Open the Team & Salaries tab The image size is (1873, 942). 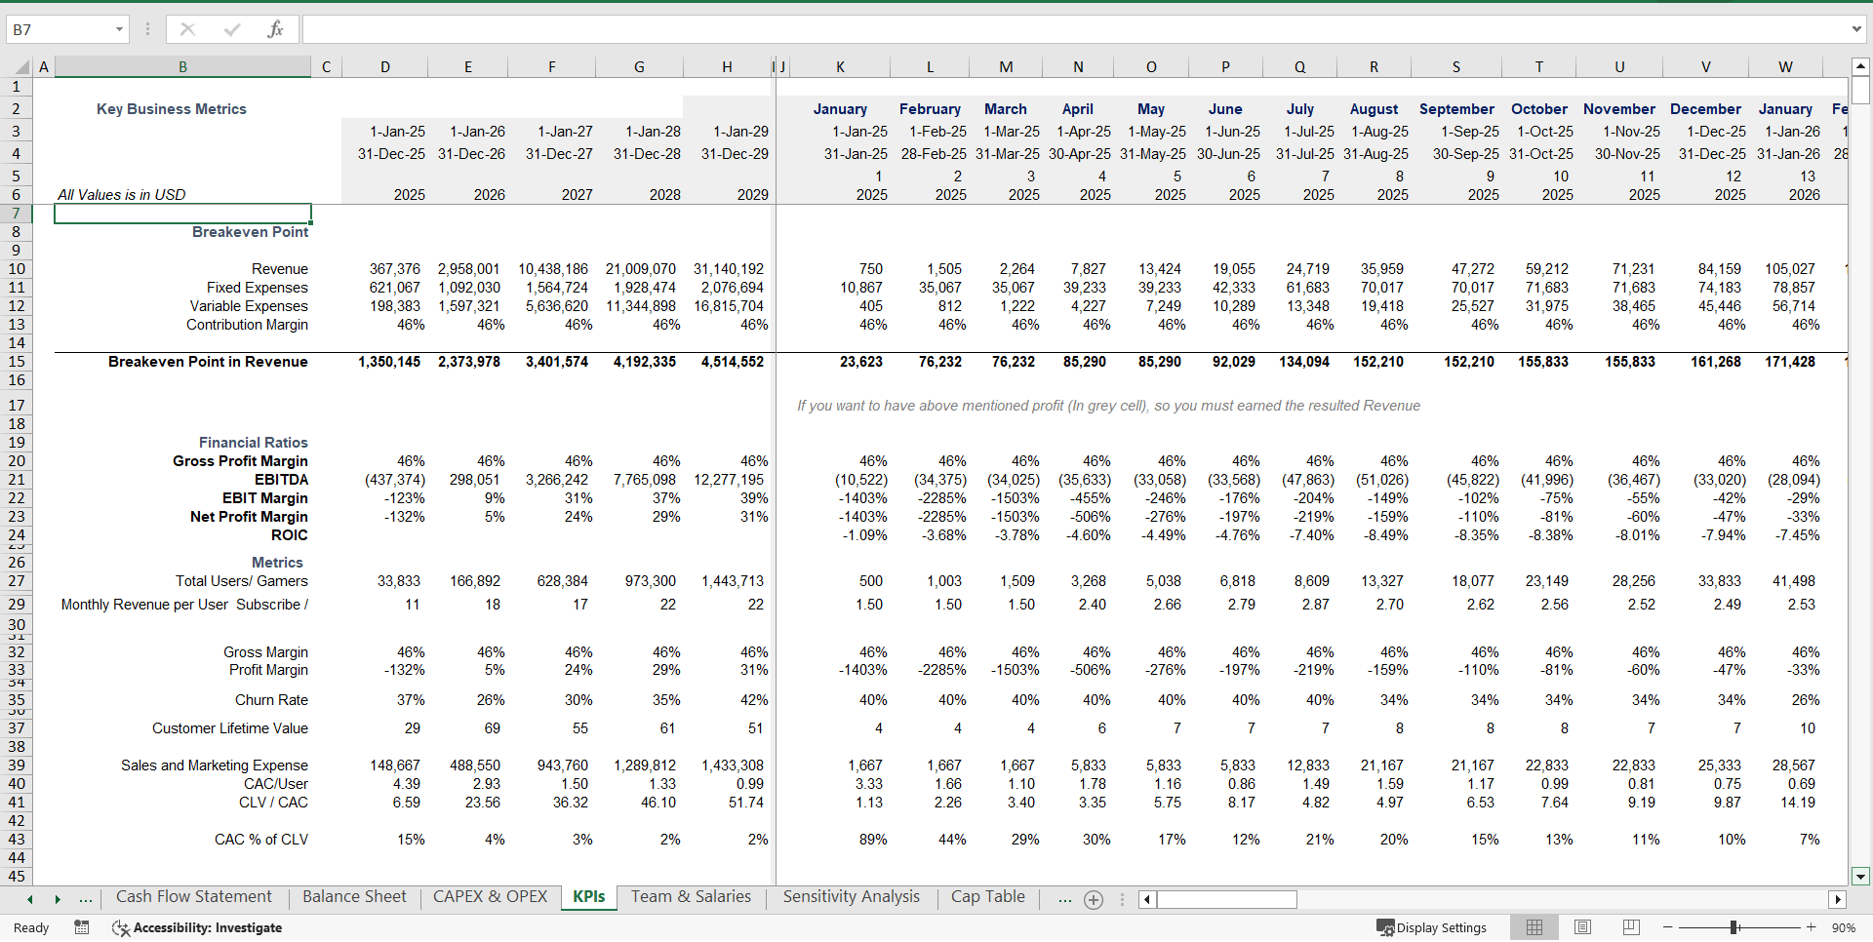click(691, 897)
